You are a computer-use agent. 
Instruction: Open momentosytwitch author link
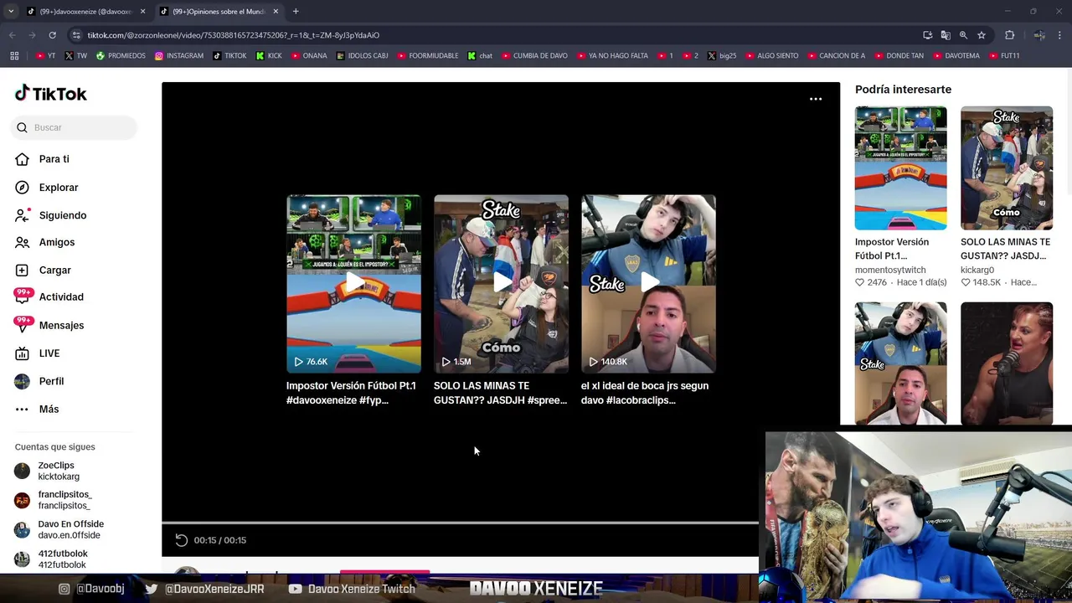coord(890,271)
